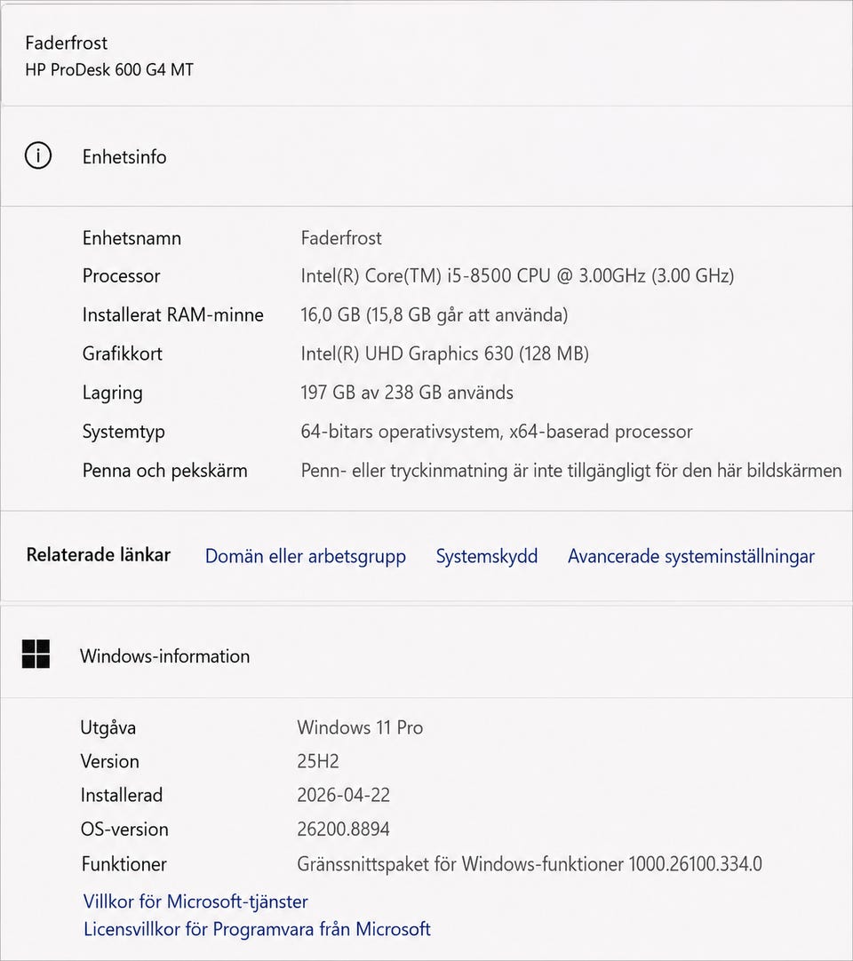Open Avancerade systeminställningar link
The height and width of the screenshot is (961, 853).
tap(691, 556)
